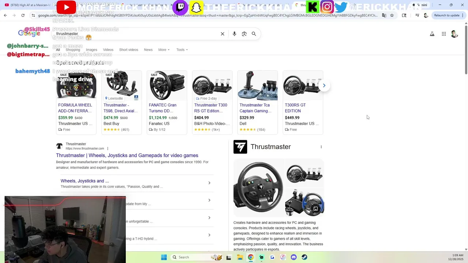Switch to the Videos tab
The height and width of the screenshot is (263, 468).
point(108,50)
